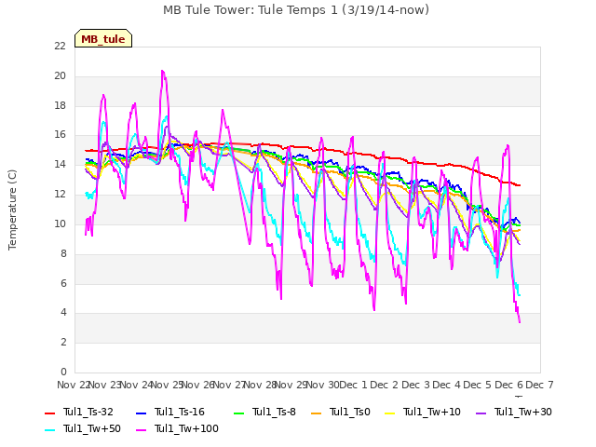The image size is (596, 447).
Task: Click the 6 y-axis tick label
Action: pyautogui.click(x=63, y=283)
